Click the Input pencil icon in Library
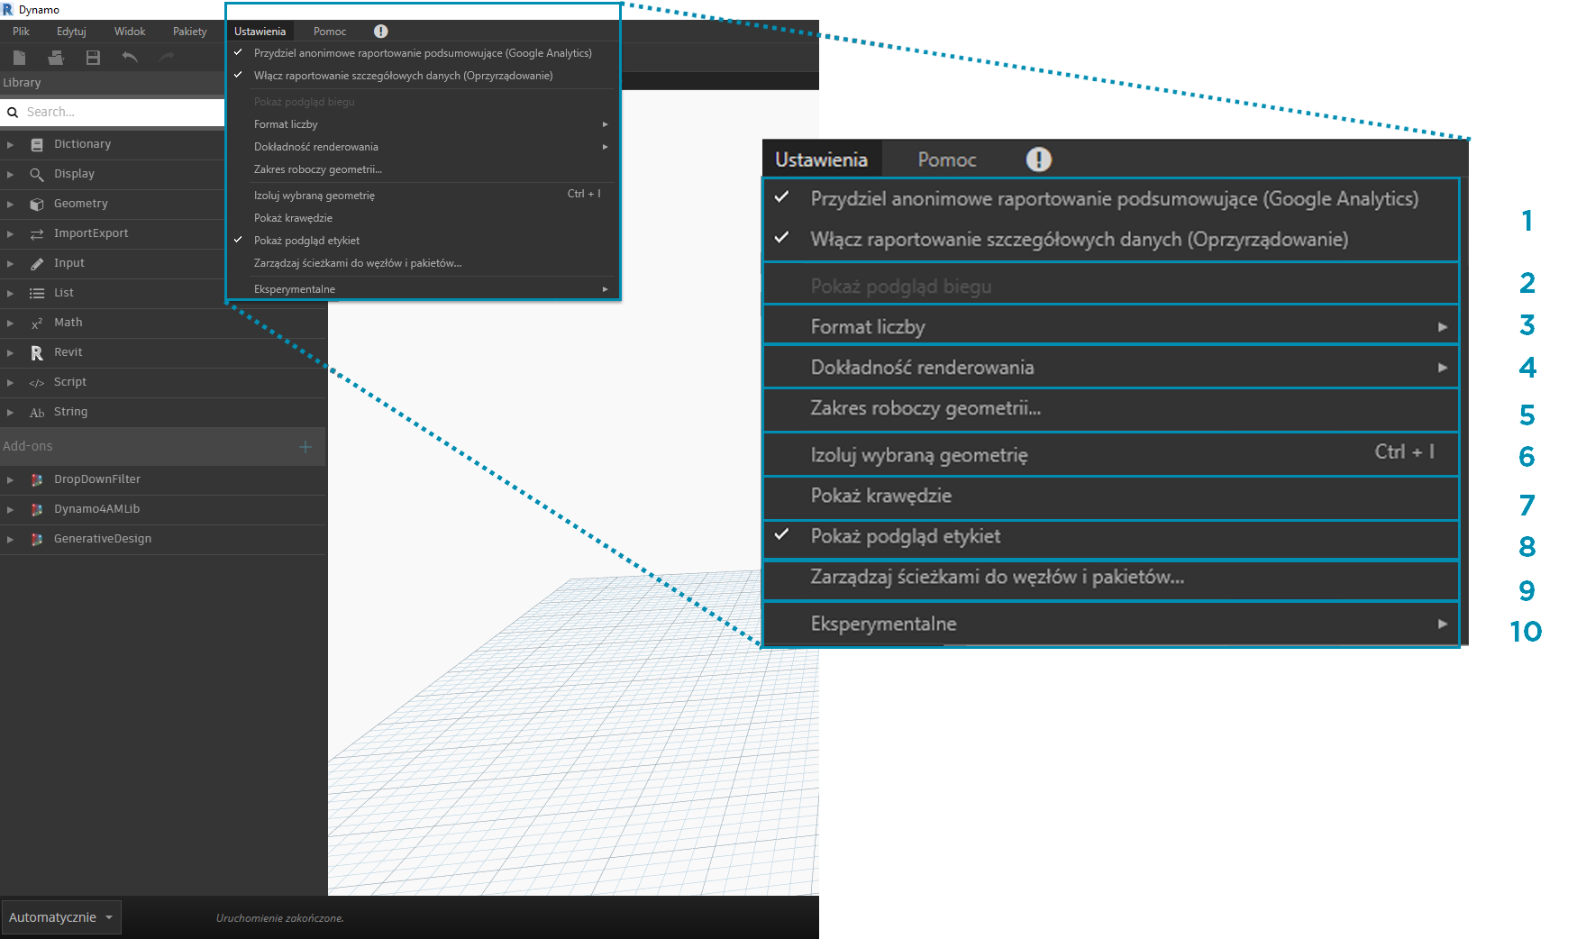The height and width of the screenshot is (939, 1577). [37, 263]
